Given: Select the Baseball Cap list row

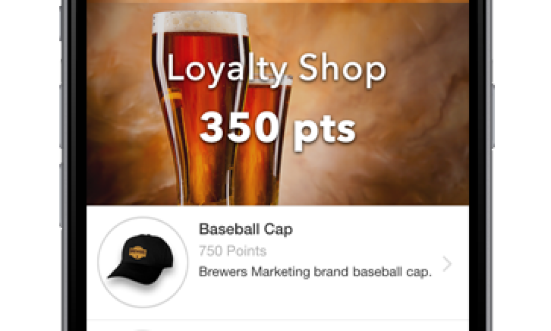Looking at the screenshot, I should [x=278, y=263].
